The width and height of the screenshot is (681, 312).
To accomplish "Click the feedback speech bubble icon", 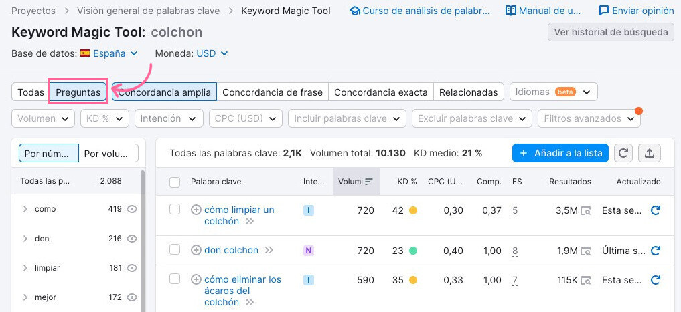I will click(x=604, y=11).
